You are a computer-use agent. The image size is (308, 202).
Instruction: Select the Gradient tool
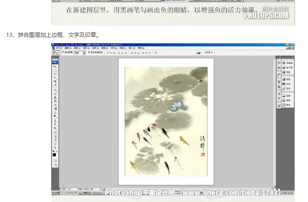click(x=55, y=108)
